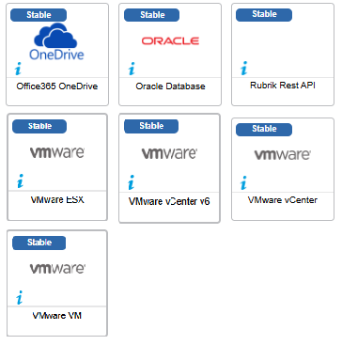Screen dimensions: 342x345
Task: Click info icon on VMware vCenter card
Action: pos(243,183)
